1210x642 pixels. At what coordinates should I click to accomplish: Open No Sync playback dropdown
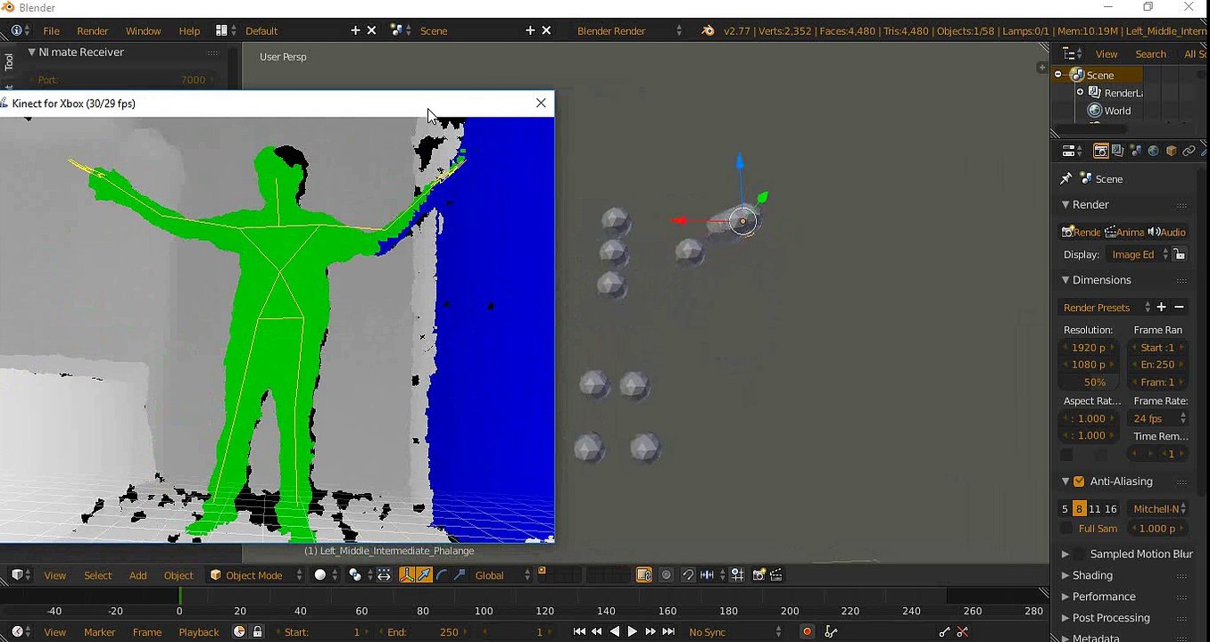pyautogui.click(x=735, y=631)
